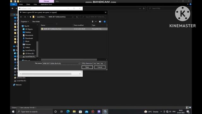
Task: Open Bandicam recorder taskbar icon
Action: click(93, 111)
